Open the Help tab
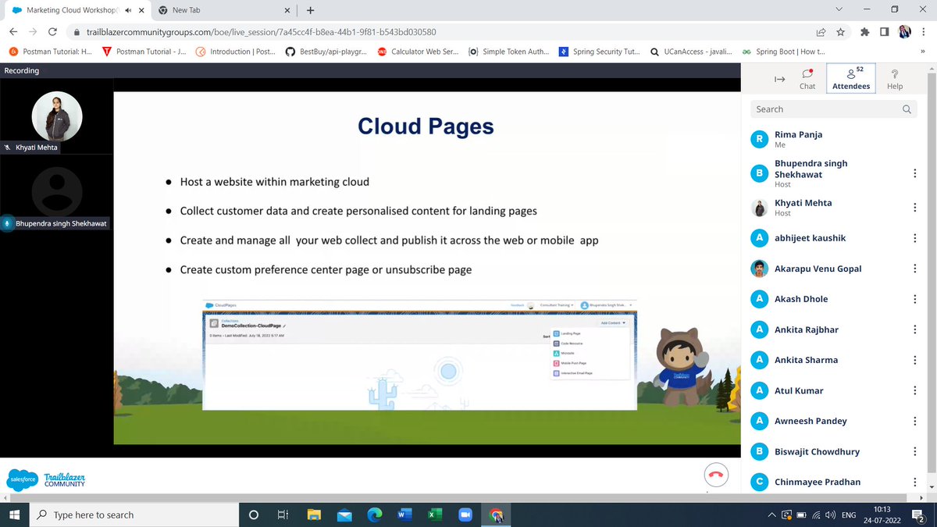The height and width of the screenshot is (527, 937). coord(895,79)
